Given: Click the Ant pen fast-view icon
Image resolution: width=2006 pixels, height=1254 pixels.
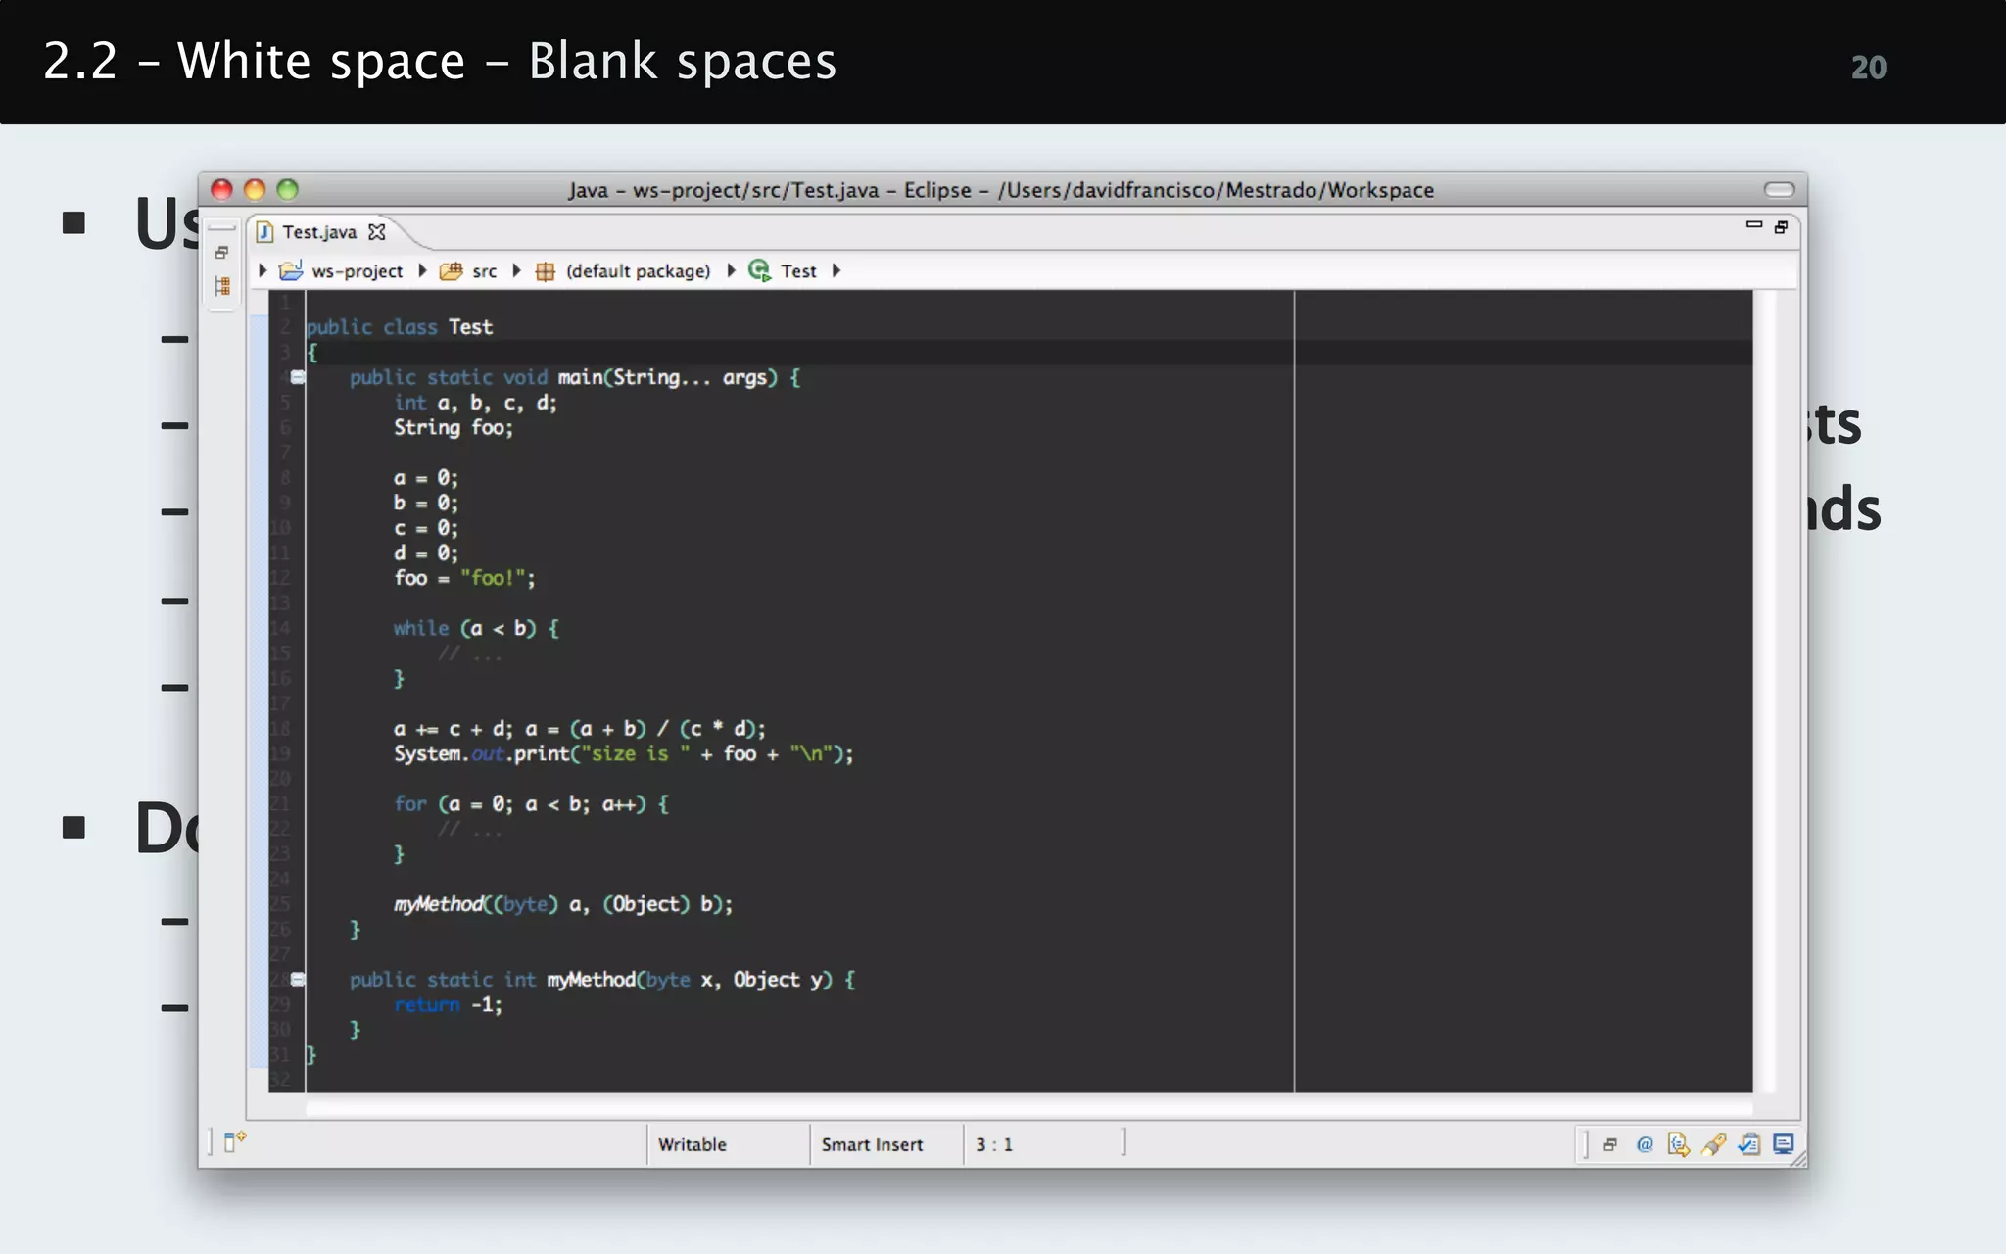Looking at the screenshot, I should point(1713,1144).
